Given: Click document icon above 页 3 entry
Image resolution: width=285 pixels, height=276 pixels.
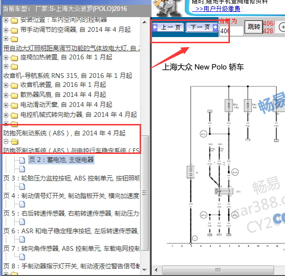Looking at the screenshot, I should point(22,169).
